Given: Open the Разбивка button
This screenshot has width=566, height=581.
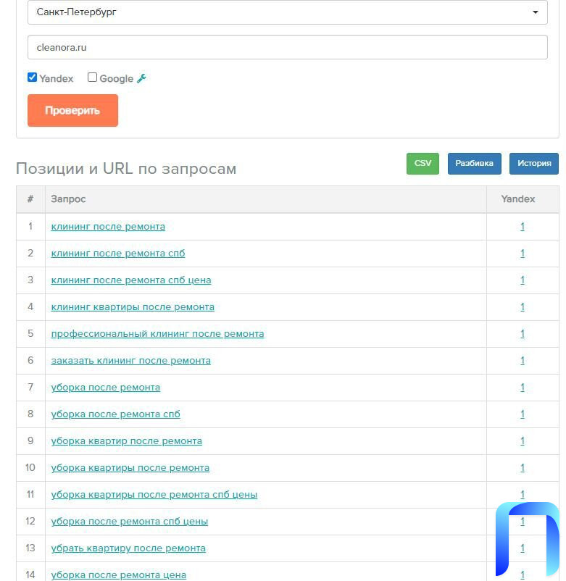Looking at the screenshot, I should click(x=474, y=164).
